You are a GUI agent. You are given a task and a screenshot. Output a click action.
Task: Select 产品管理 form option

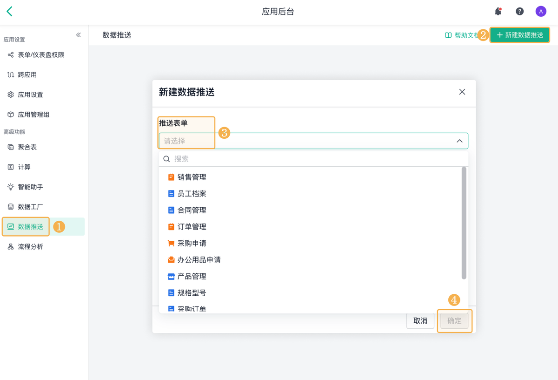[x=192, y=276]
